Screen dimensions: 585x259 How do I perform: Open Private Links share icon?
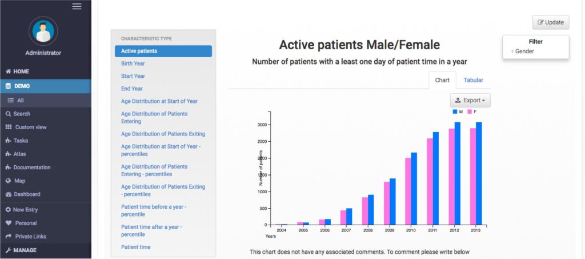(x=9, y=236)
